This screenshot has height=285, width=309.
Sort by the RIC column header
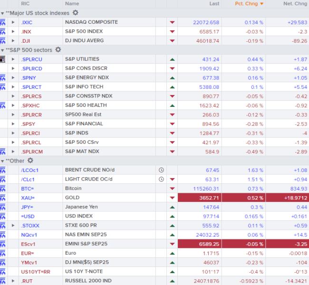pyautogui.click(x=25, y=3)
